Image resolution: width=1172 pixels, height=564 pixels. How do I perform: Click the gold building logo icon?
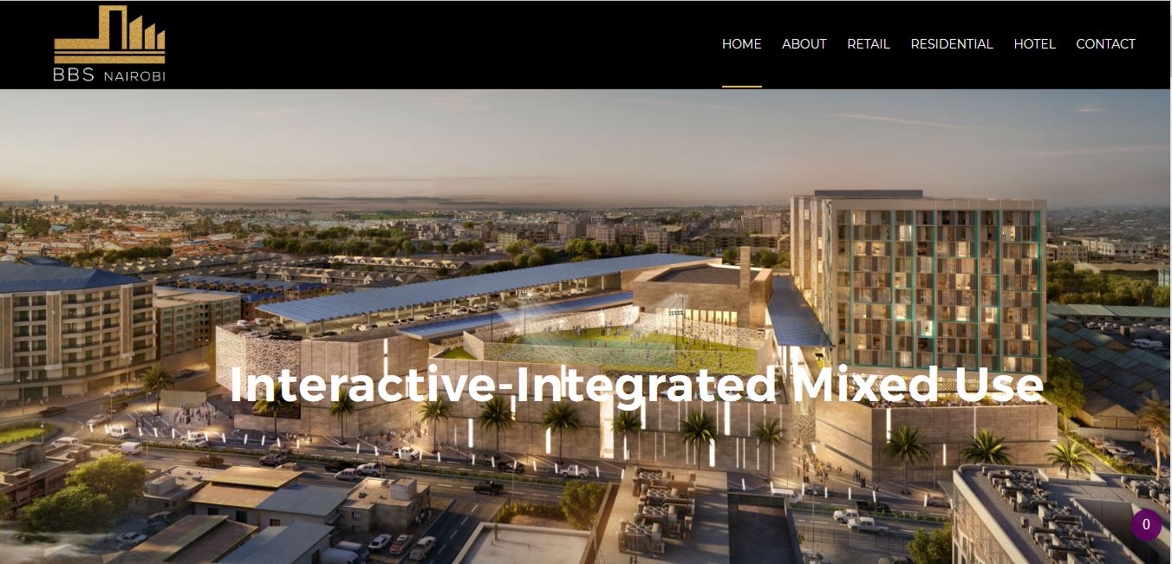click(109, 34)
